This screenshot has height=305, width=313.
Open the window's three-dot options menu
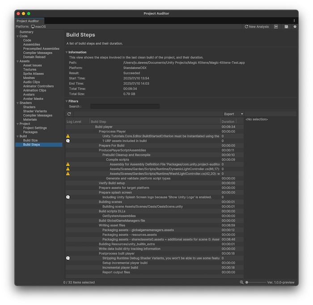coord(294,21)
